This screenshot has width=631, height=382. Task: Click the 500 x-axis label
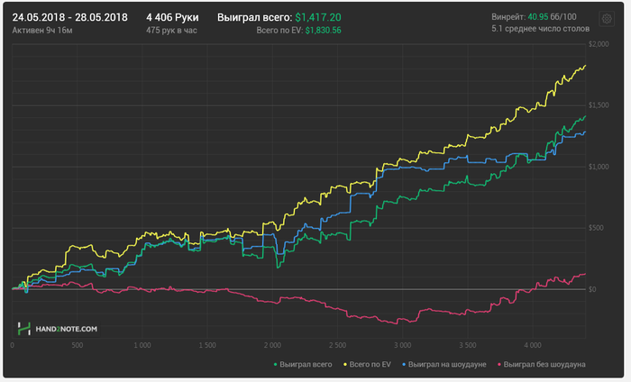pos(78,345)
